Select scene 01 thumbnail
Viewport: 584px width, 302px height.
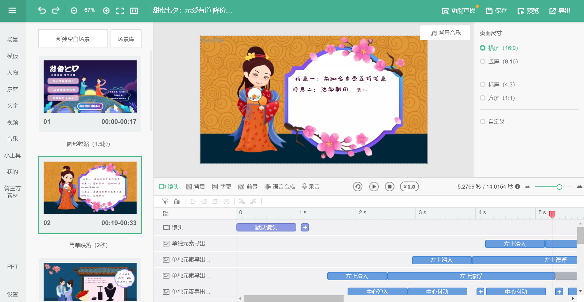tap(90, 86)
